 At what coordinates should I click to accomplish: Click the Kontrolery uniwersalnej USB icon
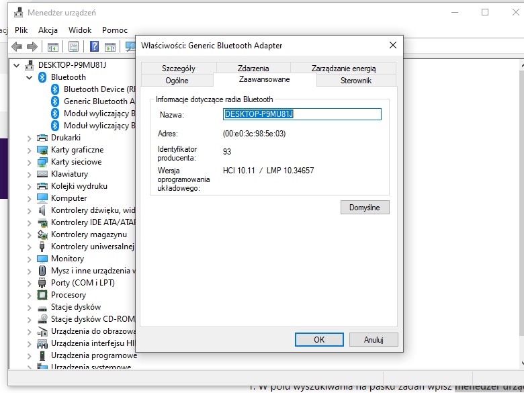(x=42, y=247)
